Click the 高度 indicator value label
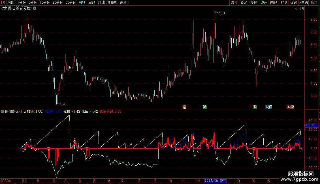 pos(72,112)
